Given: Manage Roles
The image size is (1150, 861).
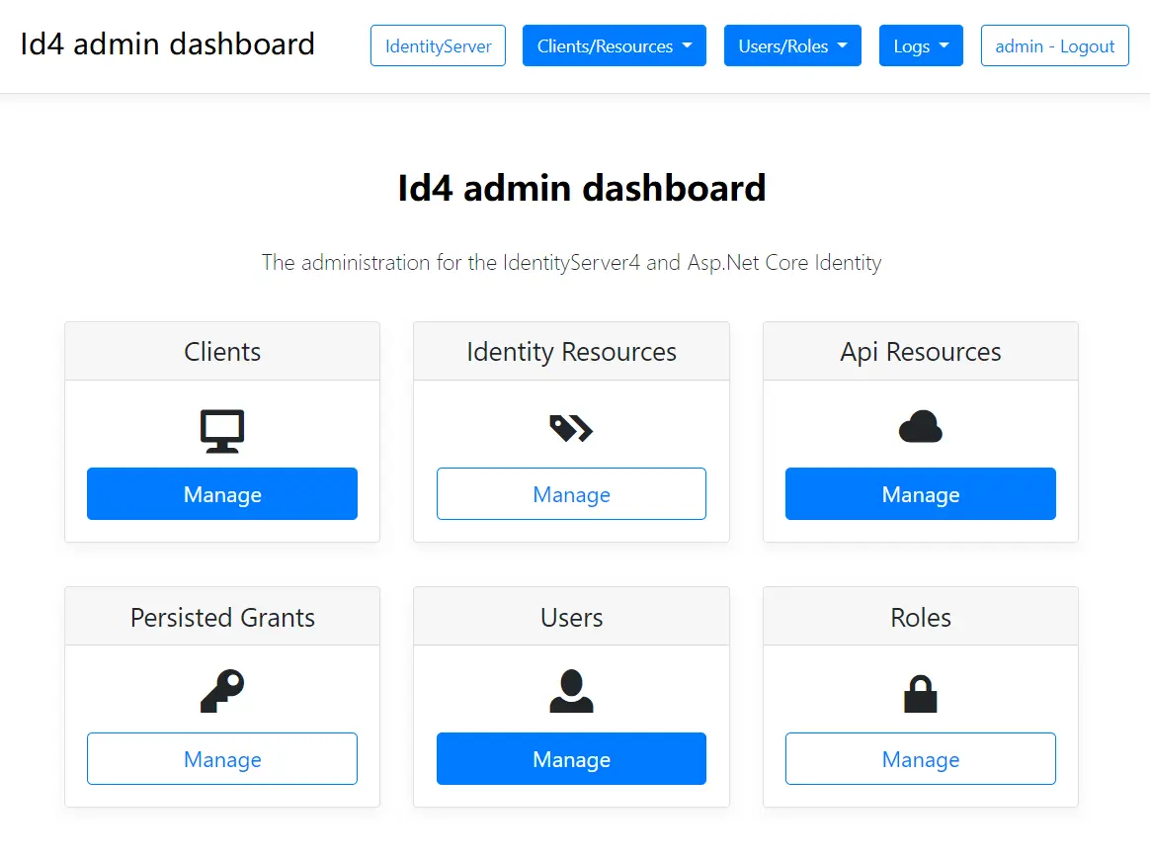Looking at the screenshot, I should [x=921, y=759].
